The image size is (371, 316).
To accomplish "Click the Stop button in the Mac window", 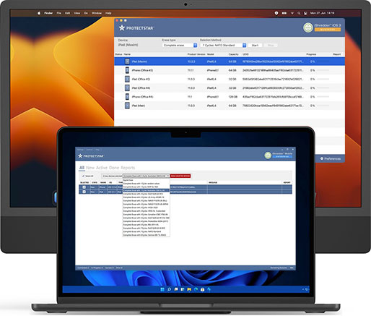I will point(271,46).
